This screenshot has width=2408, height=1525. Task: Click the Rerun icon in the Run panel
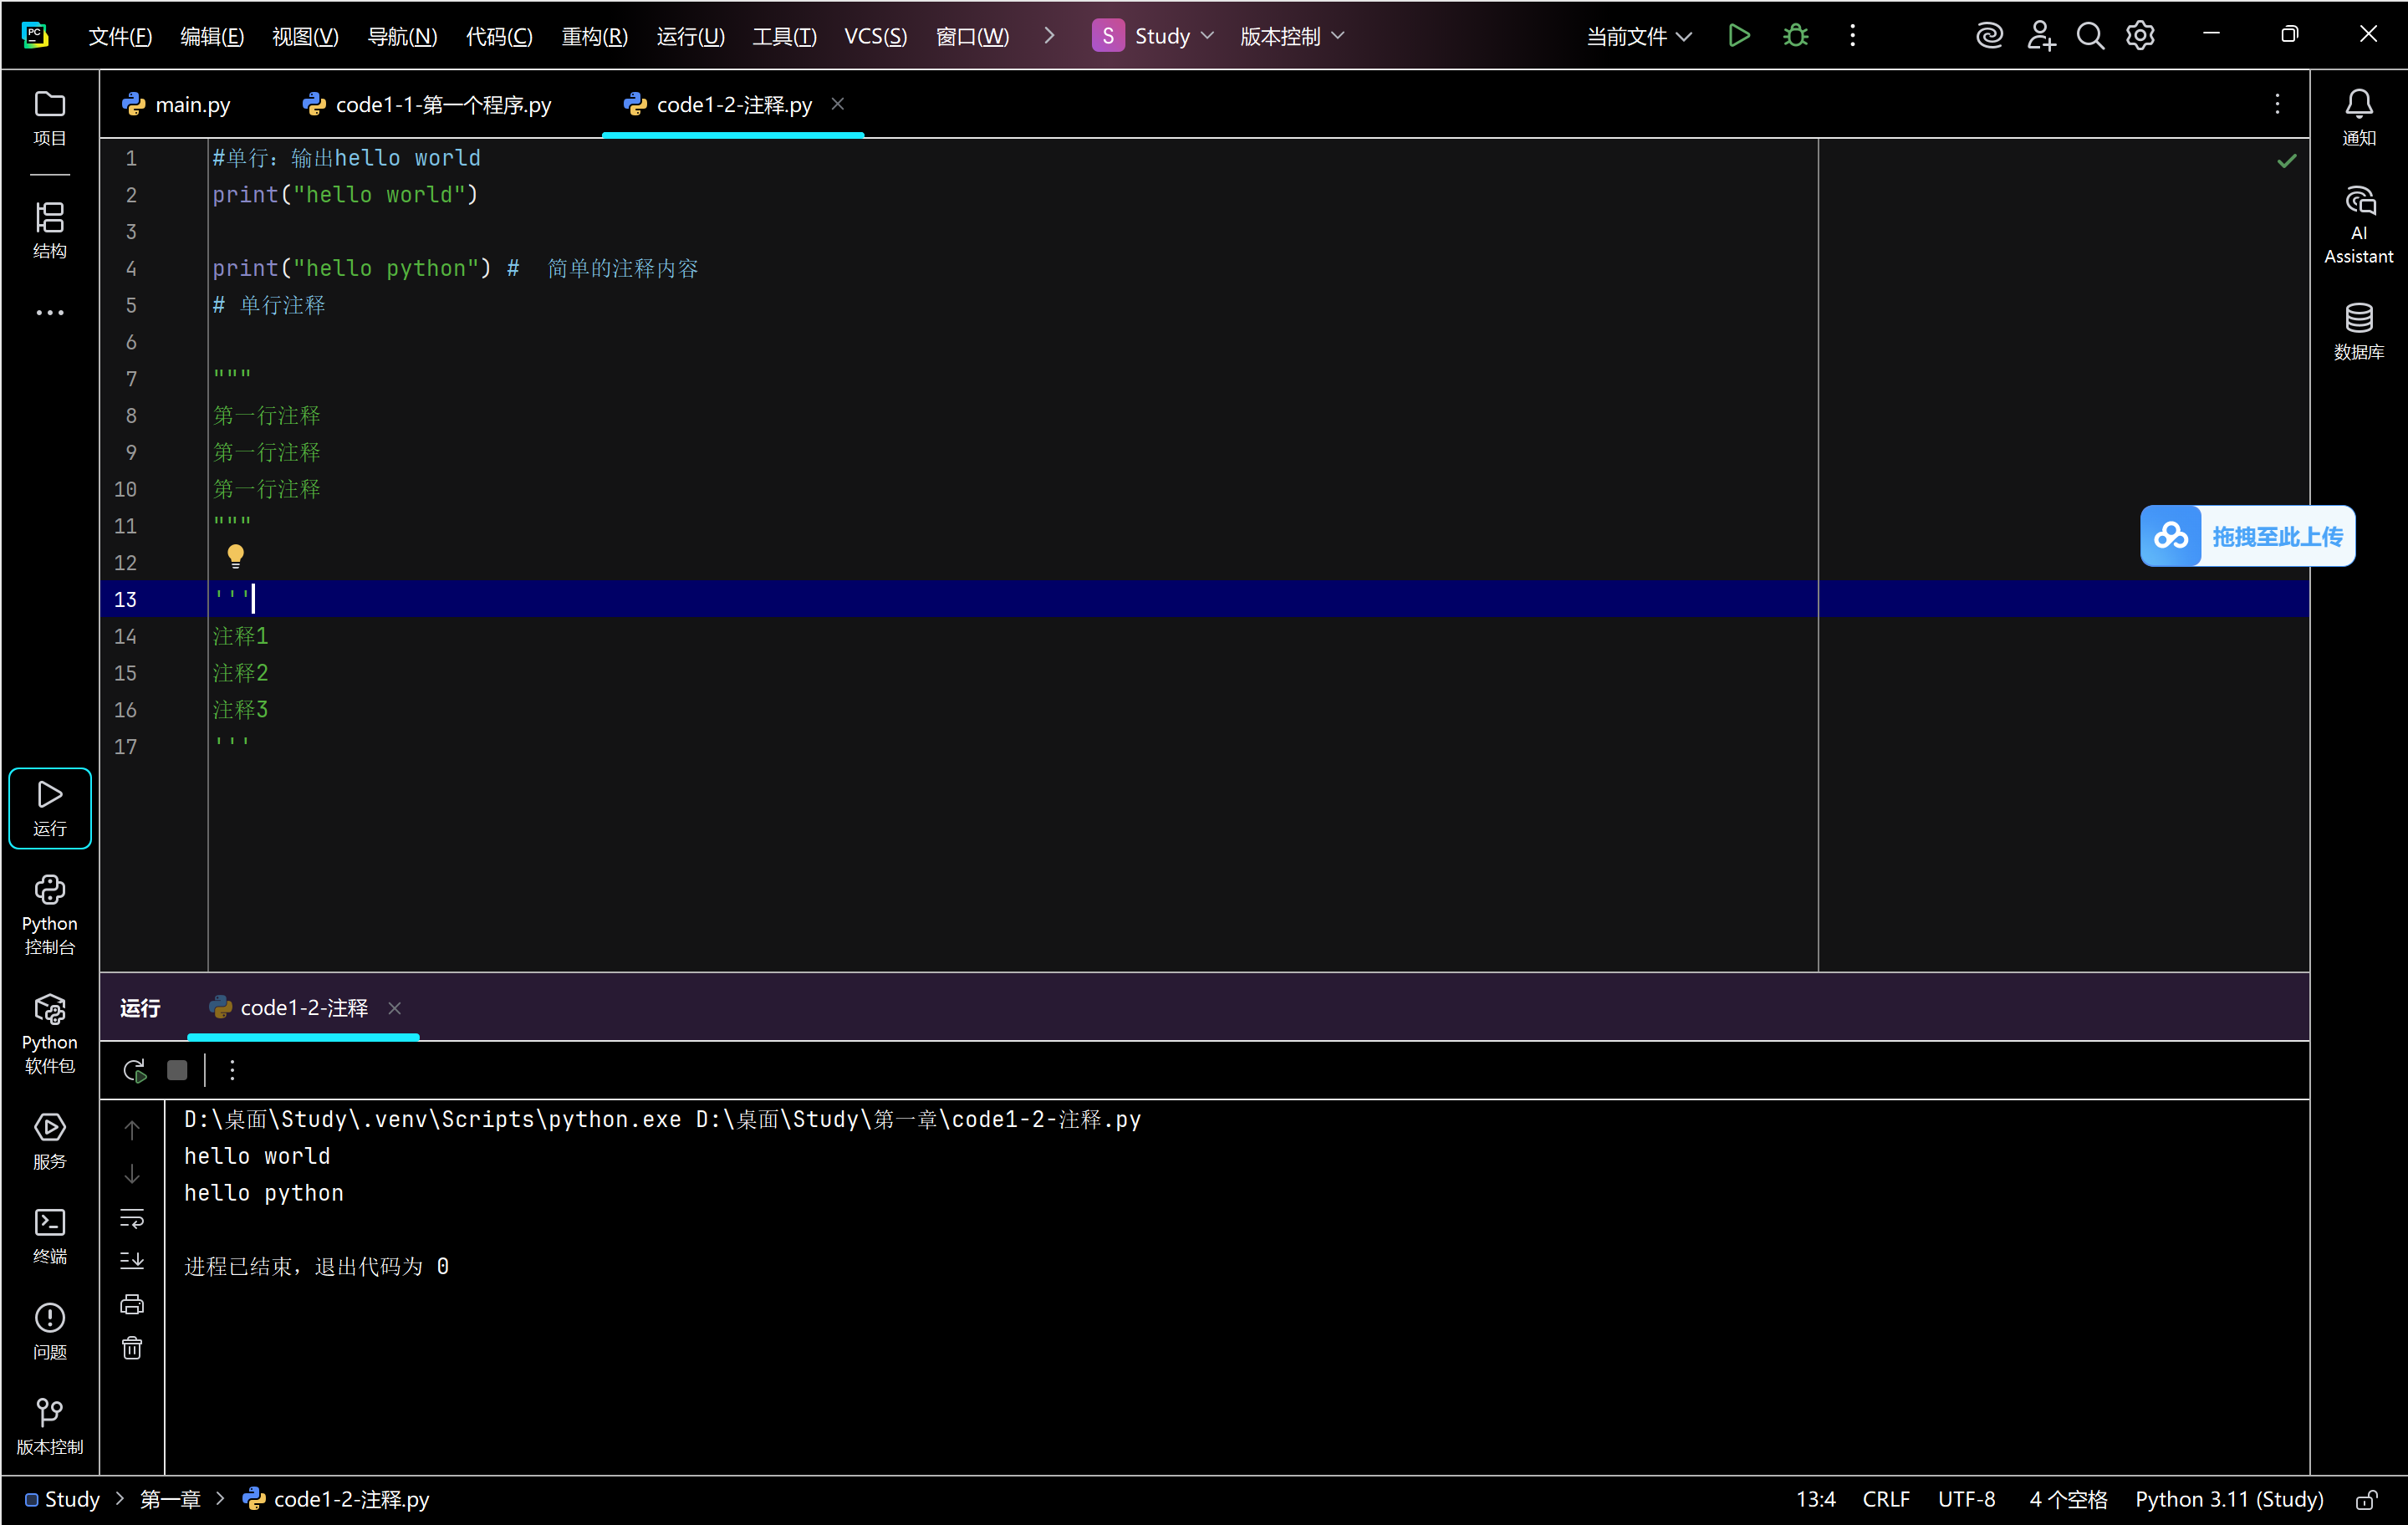click(135, 1070)
